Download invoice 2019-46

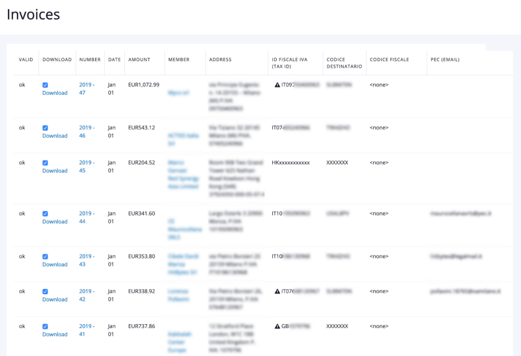(55, 136)
